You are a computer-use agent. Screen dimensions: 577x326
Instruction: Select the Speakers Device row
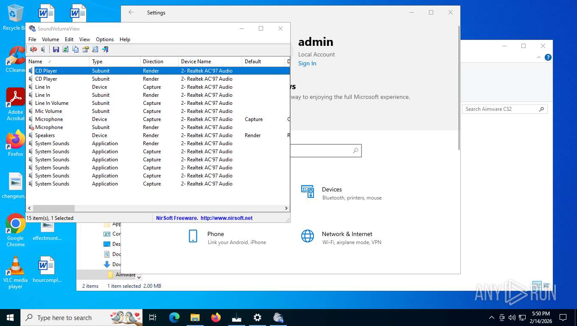pos(158,135)
